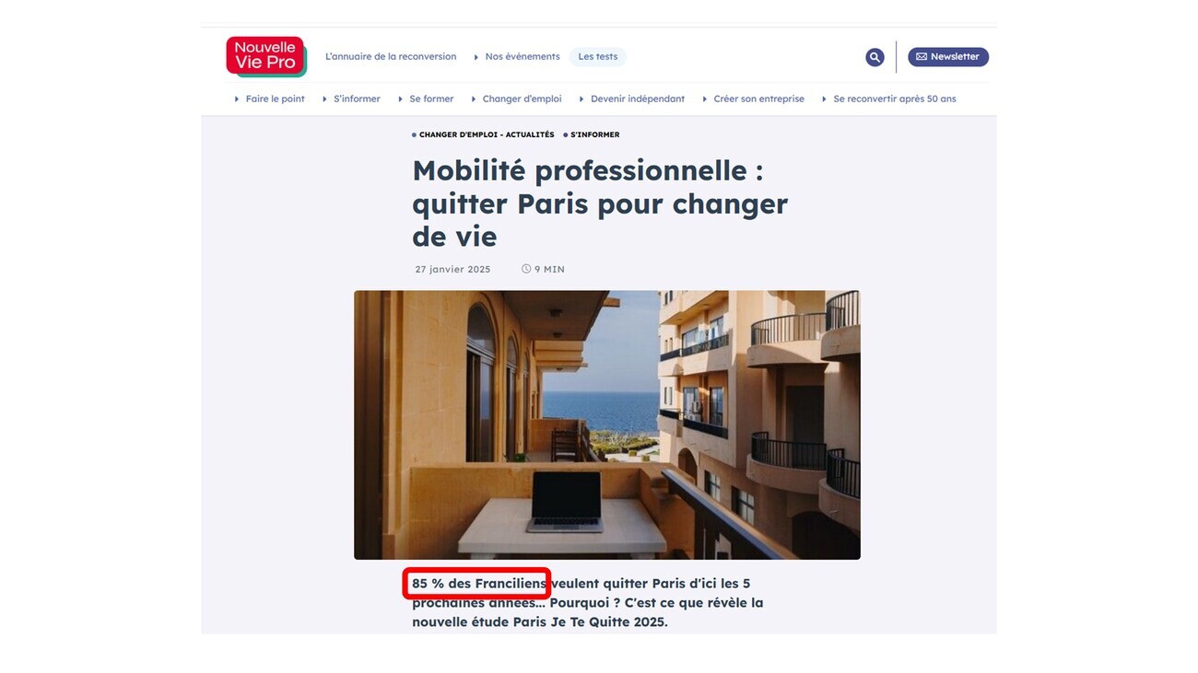Click the envelope icon in Newsletter
1198x673 pixels.
point(922,57)
